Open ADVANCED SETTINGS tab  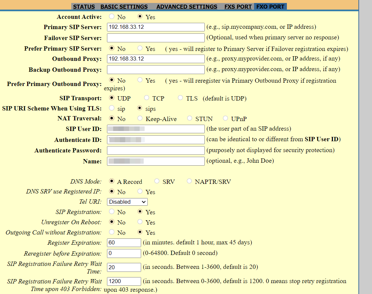pyautogui.click(x=187, y=7)
